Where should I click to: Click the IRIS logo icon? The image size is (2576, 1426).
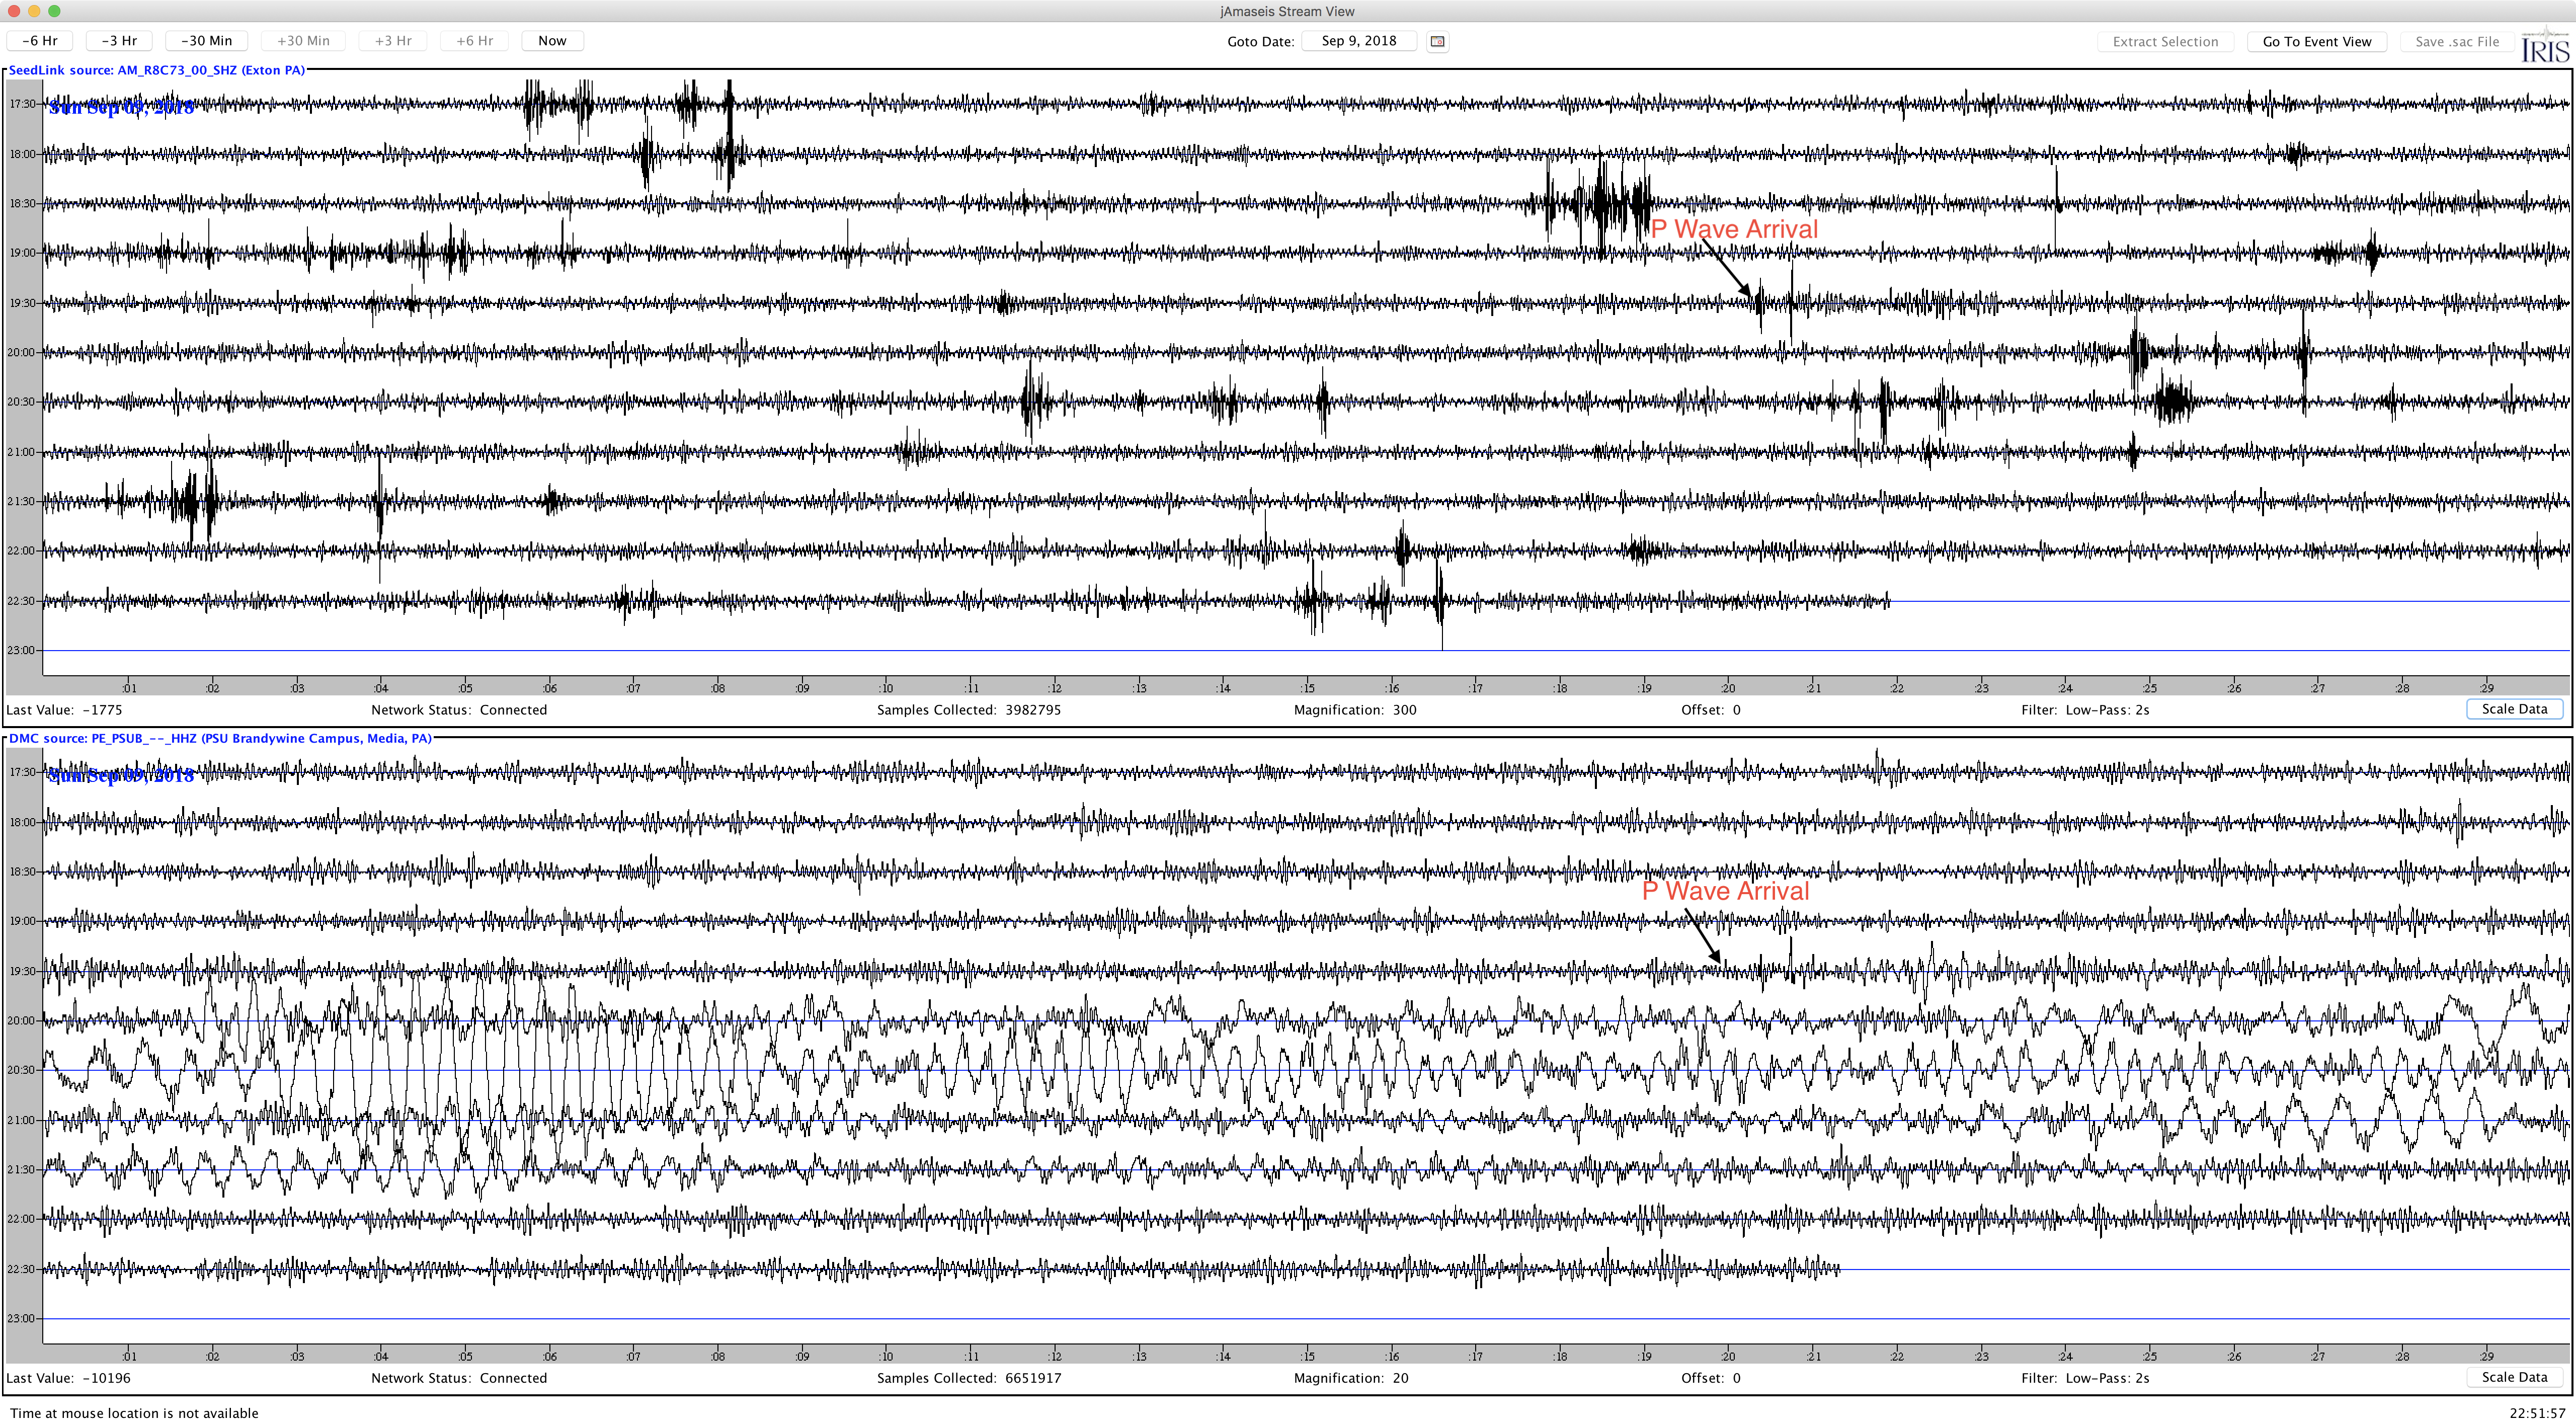(x=2545, y=45)
